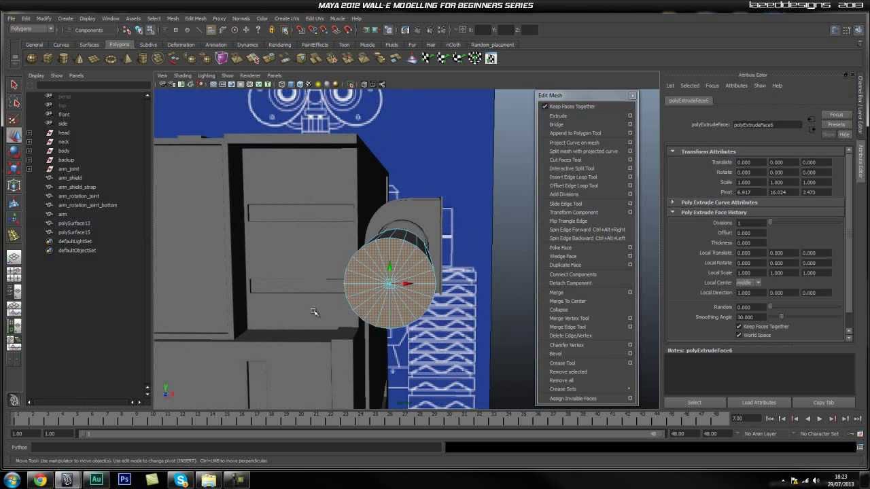Viewport: 870px width, 489px height.
Task: Open the Local Center dropdown
Action: pos(748,283)
